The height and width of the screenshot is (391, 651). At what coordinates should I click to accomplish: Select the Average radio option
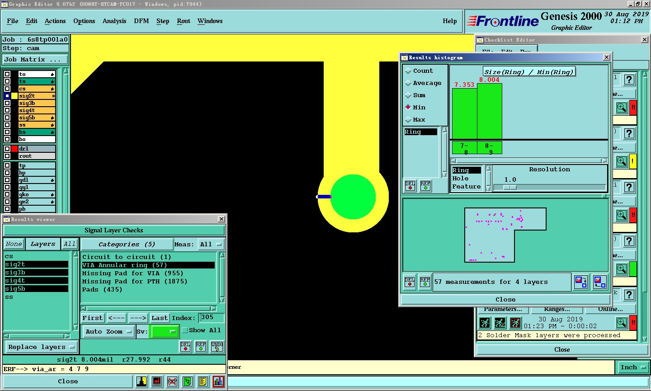408,83
